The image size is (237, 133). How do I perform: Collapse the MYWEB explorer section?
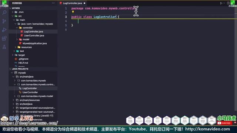point(10,8)
